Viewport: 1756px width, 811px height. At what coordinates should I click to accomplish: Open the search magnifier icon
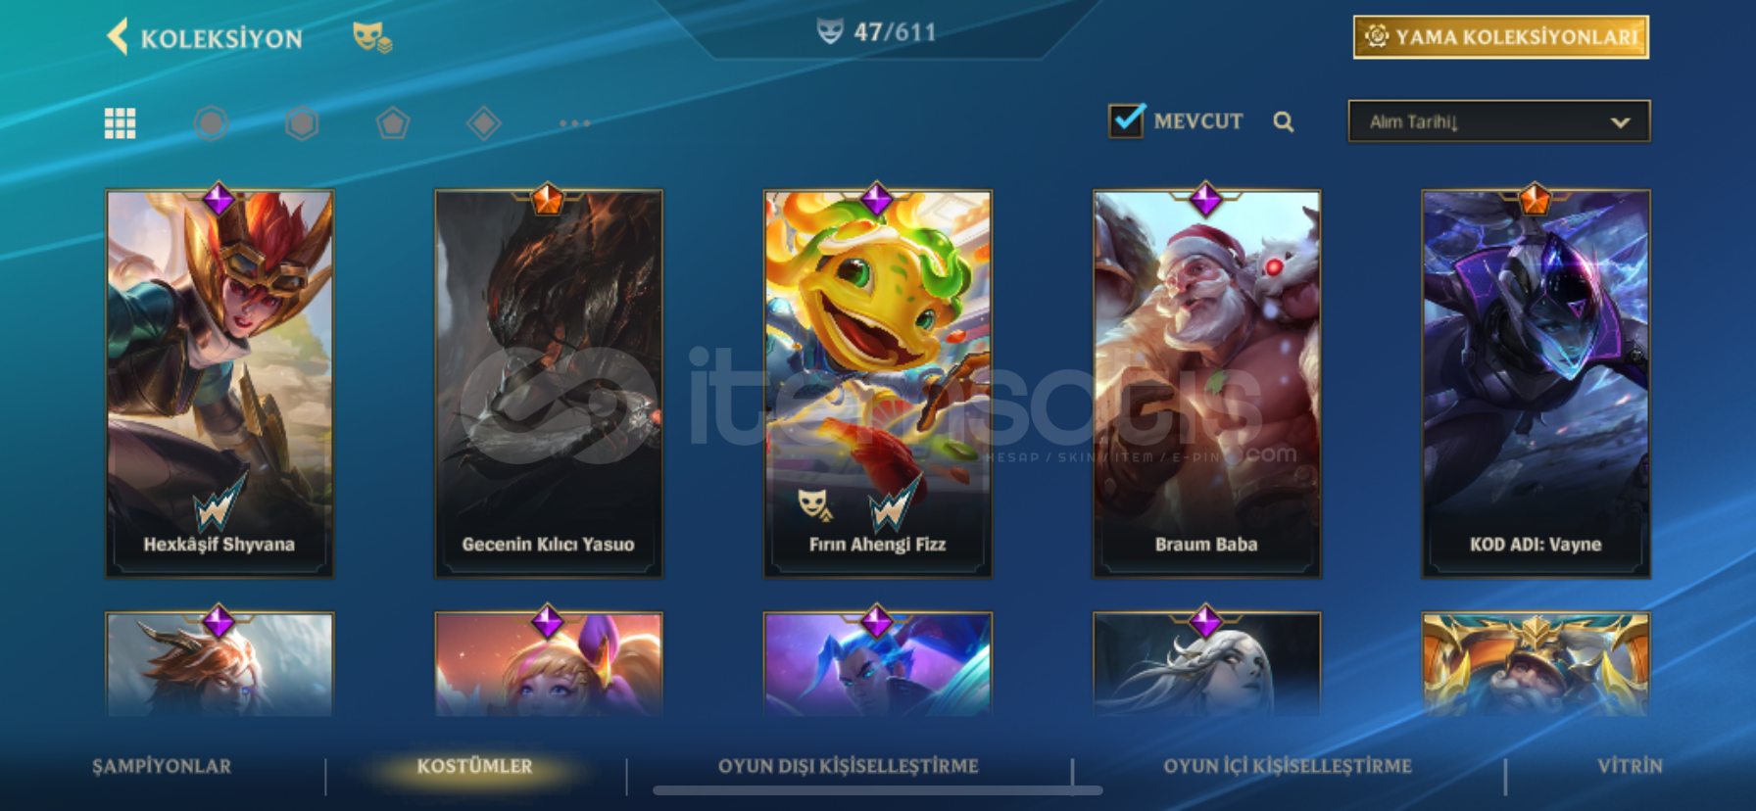coord(1284,121)
